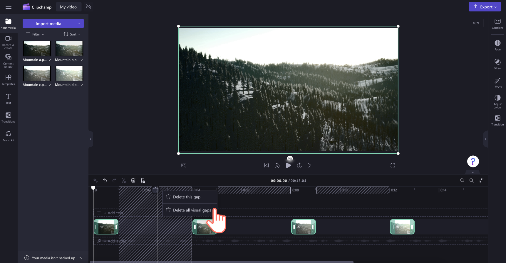Skip to the end of video
Screen dimensions: 506x263
click(x=310, y=165)
